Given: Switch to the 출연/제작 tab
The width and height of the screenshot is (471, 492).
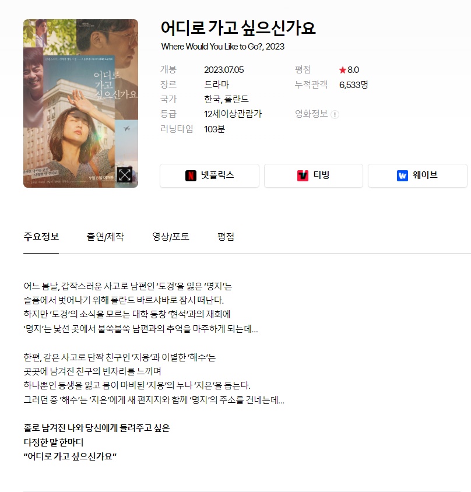Looking at the screenshot, I should pos(105,237).
